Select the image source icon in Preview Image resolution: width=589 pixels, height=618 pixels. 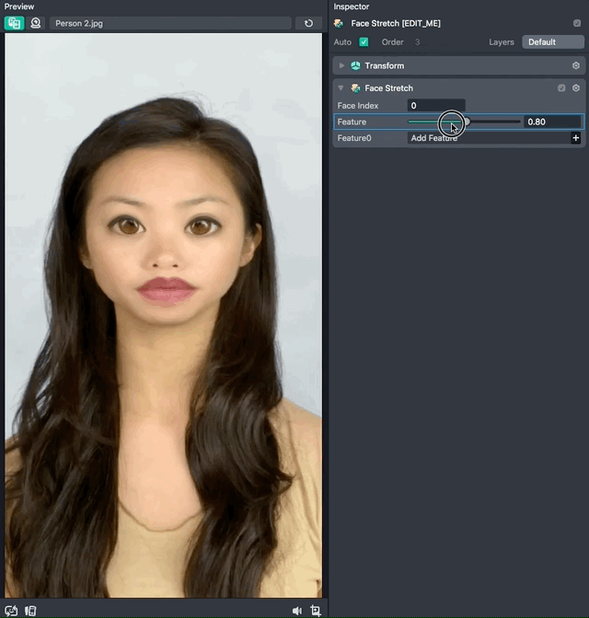(x=14, y=23)
